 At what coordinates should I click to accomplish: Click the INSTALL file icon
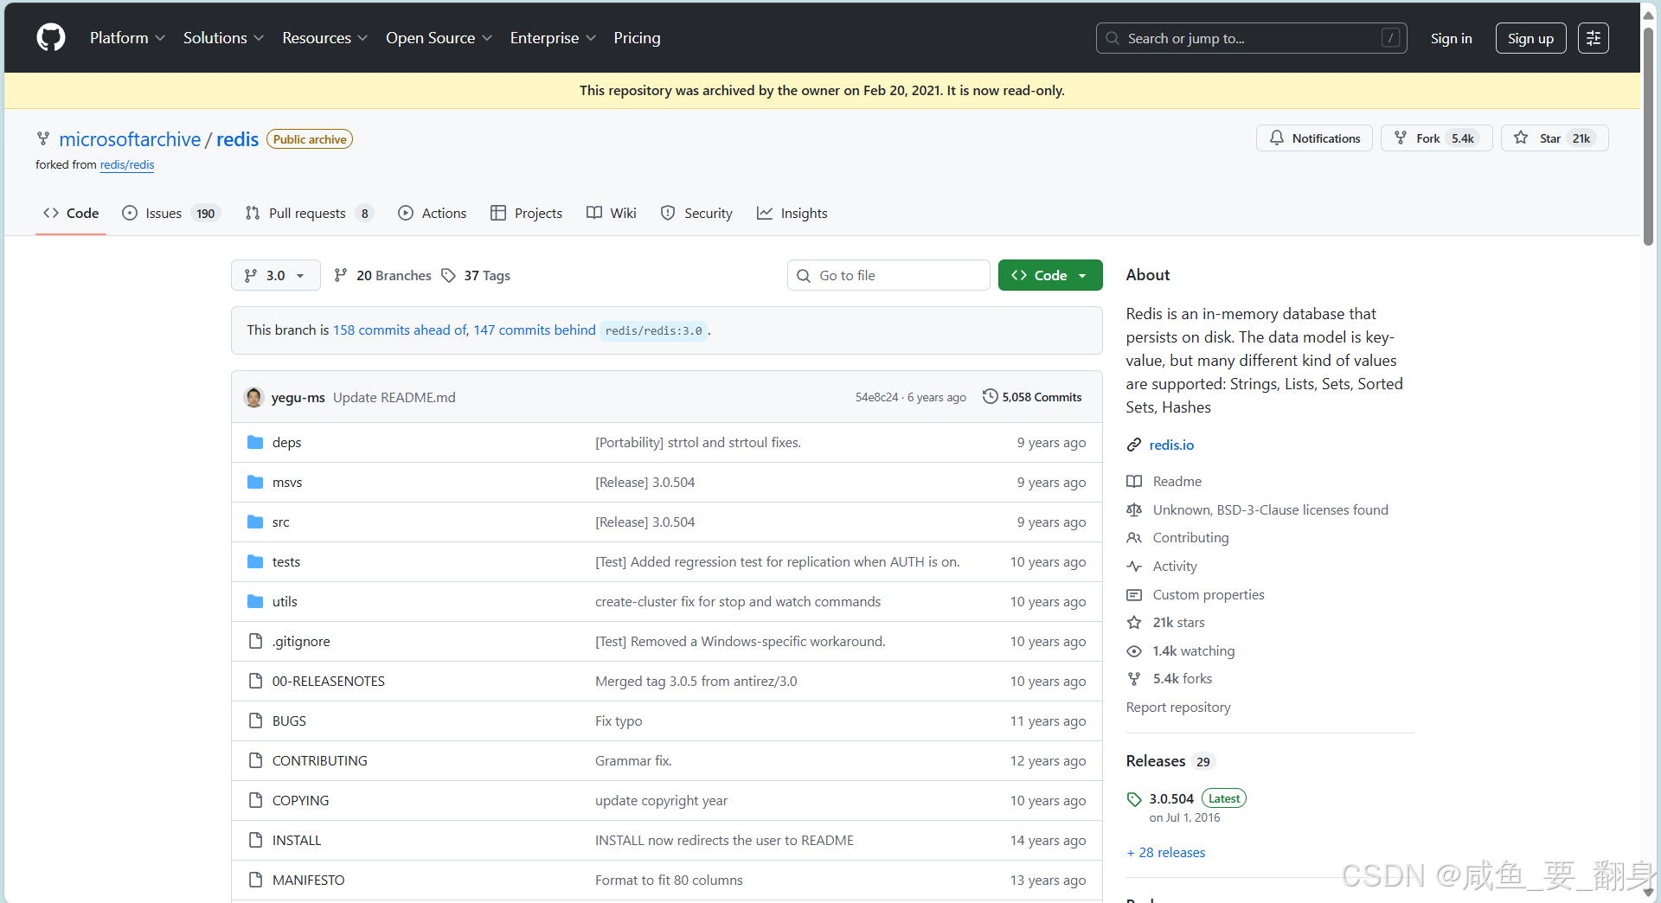(x=255, y=840)
